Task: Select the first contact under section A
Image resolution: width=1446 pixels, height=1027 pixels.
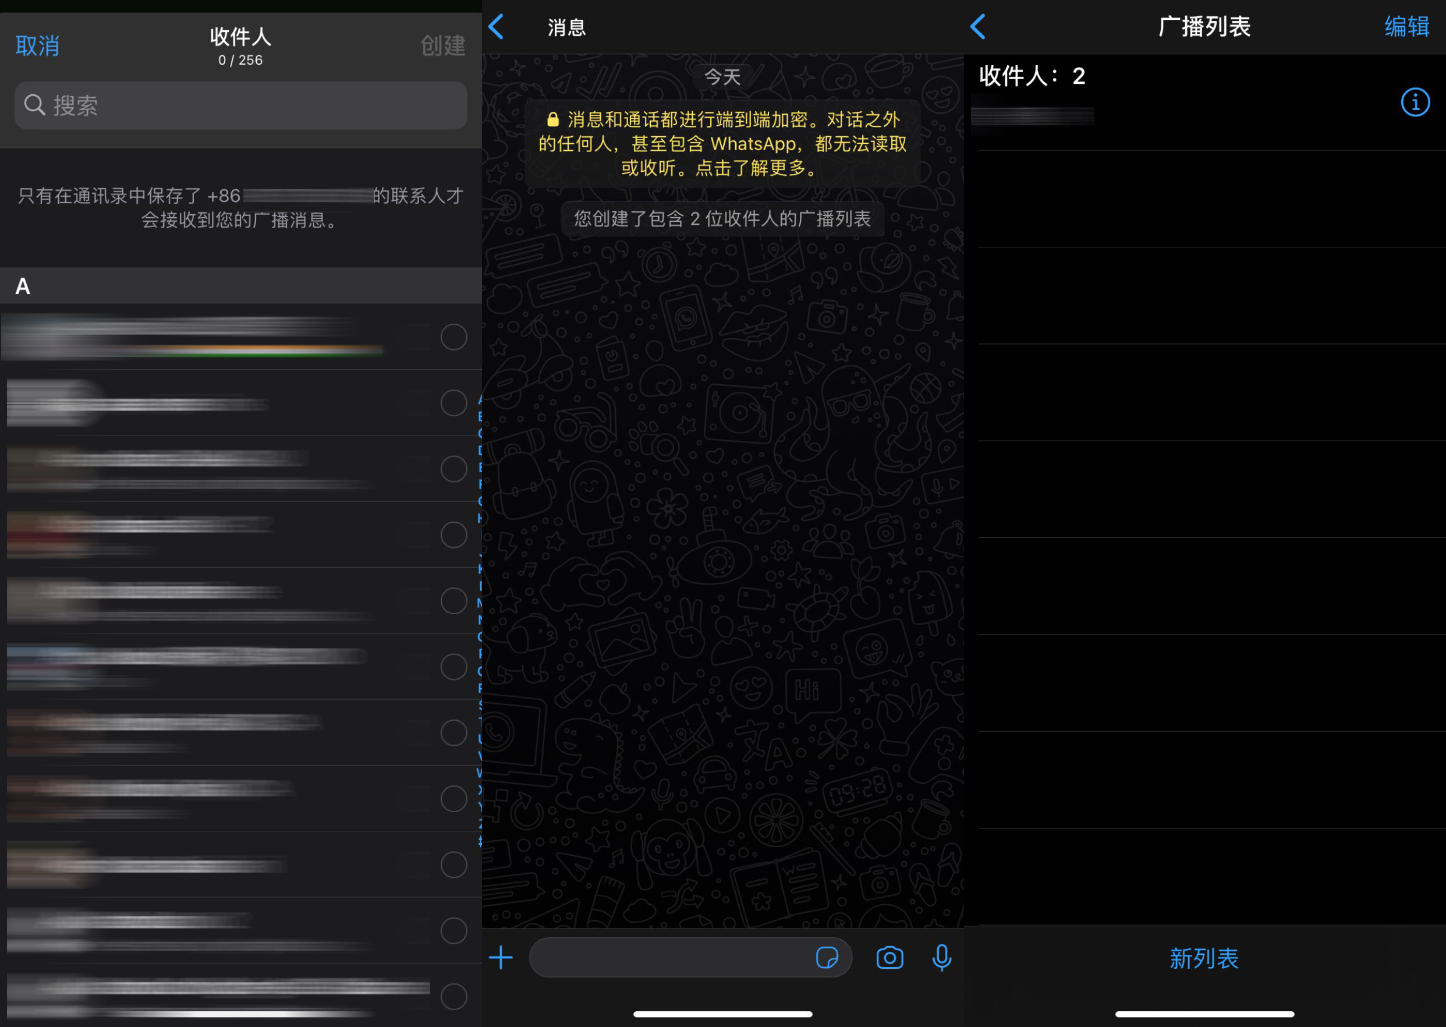Action: 454,337
